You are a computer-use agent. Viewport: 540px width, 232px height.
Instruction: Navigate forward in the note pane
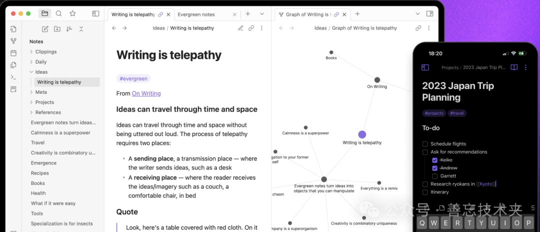click(124, 28)
